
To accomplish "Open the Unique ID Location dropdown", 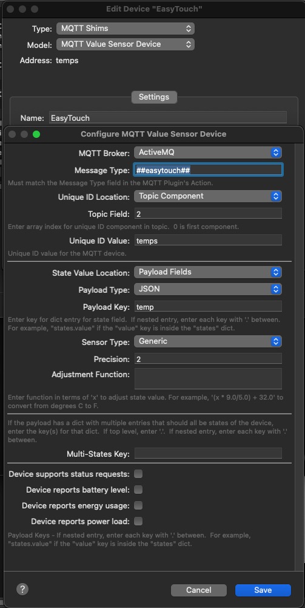I will [208, 196].
